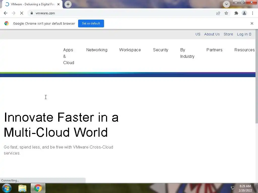258x193 pixels.
Task: Click the page vertical scrollbar
Action: point(257,76)
